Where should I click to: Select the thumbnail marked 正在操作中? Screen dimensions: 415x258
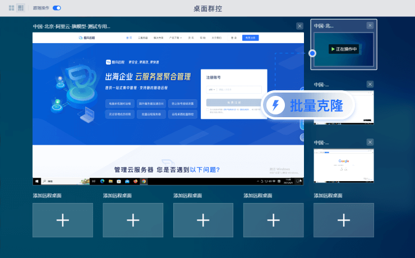coord(344,49)
